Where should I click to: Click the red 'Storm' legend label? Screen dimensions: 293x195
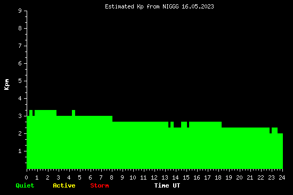100,185
